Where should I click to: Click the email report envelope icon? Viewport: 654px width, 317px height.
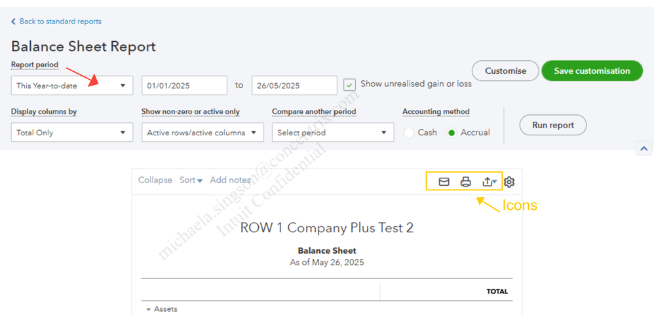(444, 182)
